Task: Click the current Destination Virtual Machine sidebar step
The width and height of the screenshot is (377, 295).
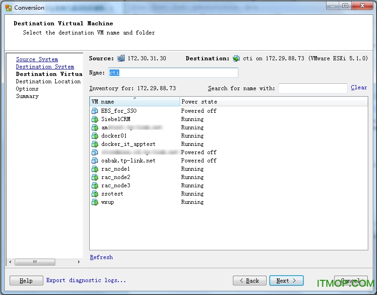Action: 49,74
